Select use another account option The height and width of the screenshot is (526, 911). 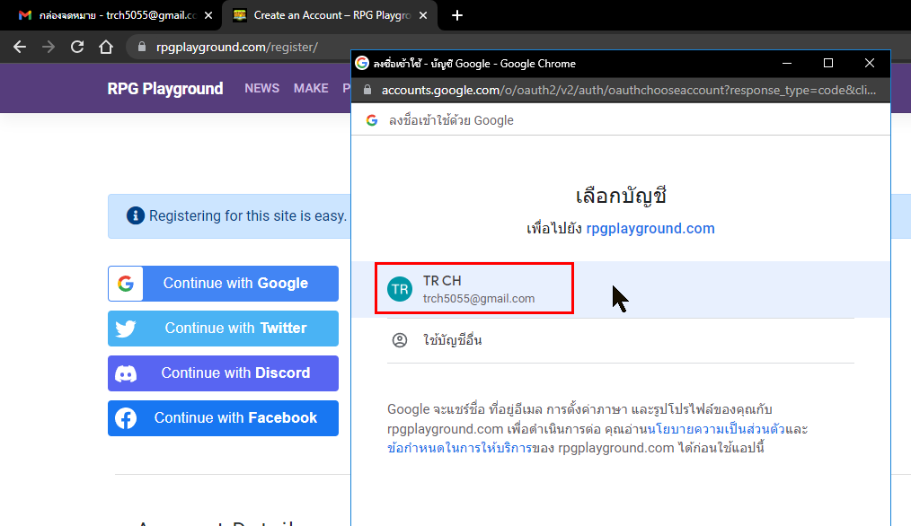pos(621,340)
